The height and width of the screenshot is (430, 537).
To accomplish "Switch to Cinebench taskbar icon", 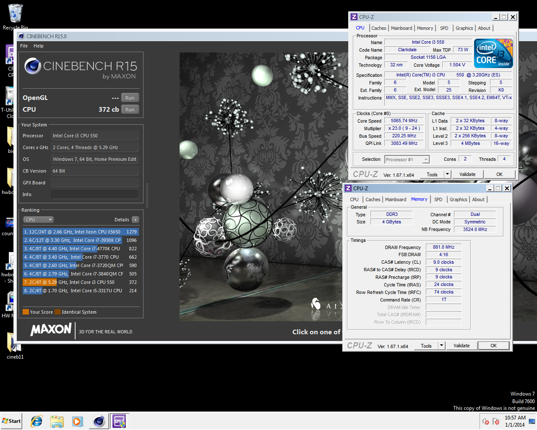I will coord(99,421).
